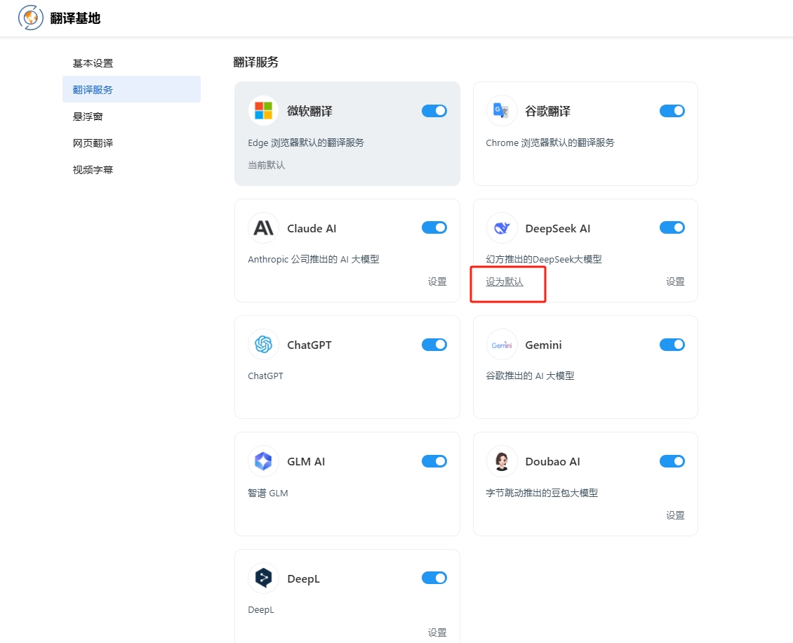Viewport: 793px width, 643px height.
Task: Click the Claude AI Anthropic logo icon
Action: [263, 227]
